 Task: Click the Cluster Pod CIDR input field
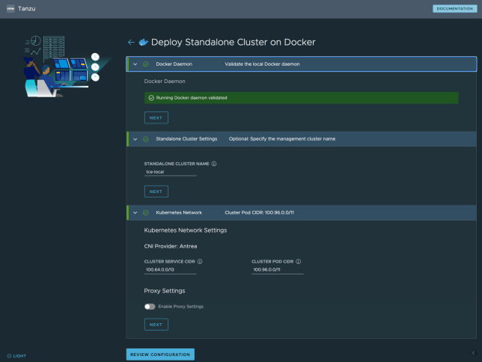pyautogui.click(x=277, y=270)
